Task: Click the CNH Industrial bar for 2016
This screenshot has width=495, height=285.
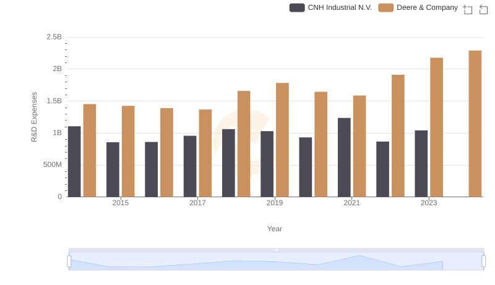Action: (x=152, y=169)
